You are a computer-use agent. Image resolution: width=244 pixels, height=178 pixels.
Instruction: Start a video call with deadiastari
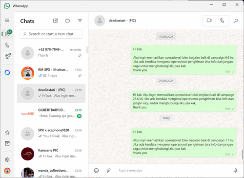click(209, 21)
